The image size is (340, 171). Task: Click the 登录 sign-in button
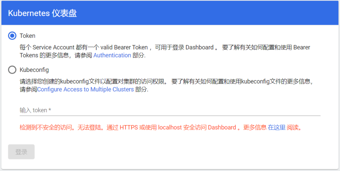point(21,152)
